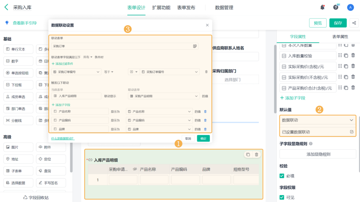Open the 等于 operator dropdown
Image resolution: width=360 pixels, height=202 pixels.
pyautogui.click(x=109, y=72)
